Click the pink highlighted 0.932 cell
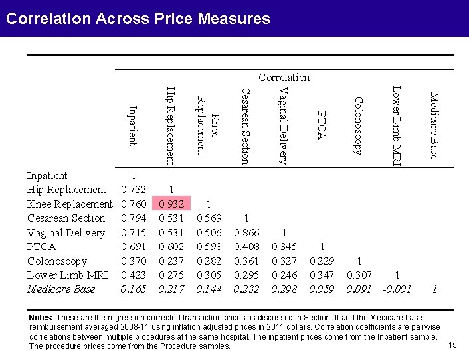Viewport: 469px width, 351px height. (x=171, y=204)
